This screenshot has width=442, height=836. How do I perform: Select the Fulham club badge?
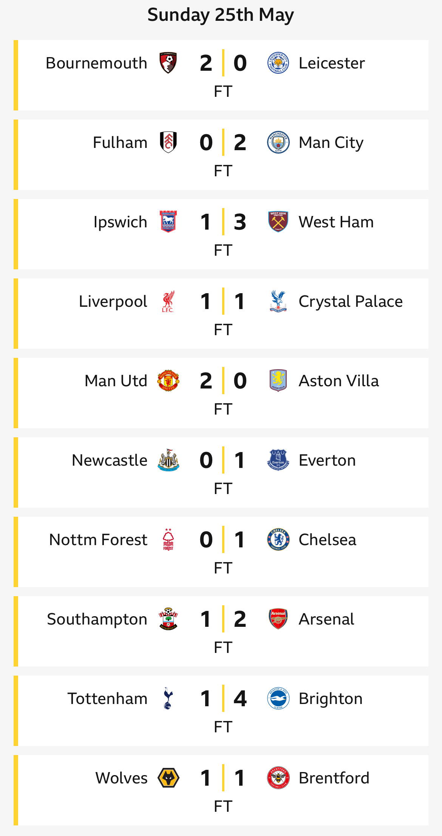168,142
